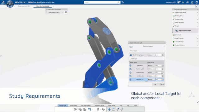This screenshot has width=199, height=112.
Task: Click the expand viewport icon below top bar
Action: point(197,6)
